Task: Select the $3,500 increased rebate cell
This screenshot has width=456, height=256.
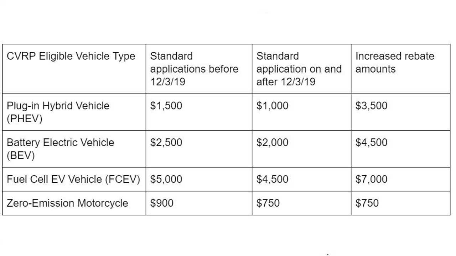Action: coord(371,106)
